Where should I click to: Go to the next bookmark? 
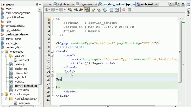99,10
